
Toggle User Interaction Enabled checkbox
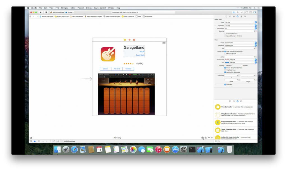point(225,51)
